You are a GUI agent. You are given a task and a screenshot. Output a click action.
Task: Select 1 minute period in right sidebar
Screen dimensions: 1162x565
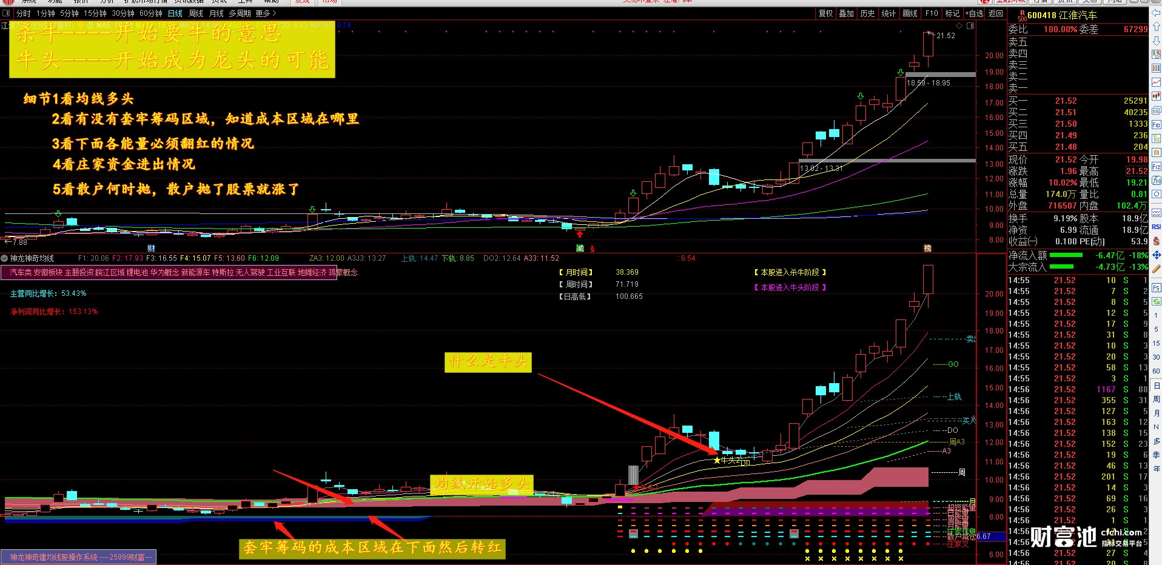click(1157, 315)
